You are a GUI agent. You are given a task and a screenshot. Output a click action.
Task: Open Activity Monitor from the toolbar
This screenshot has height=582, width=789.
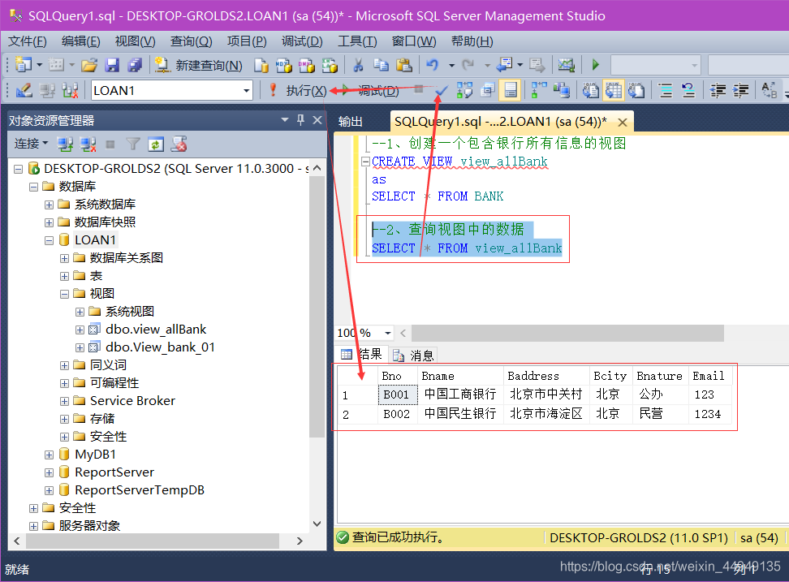(566, 65)
